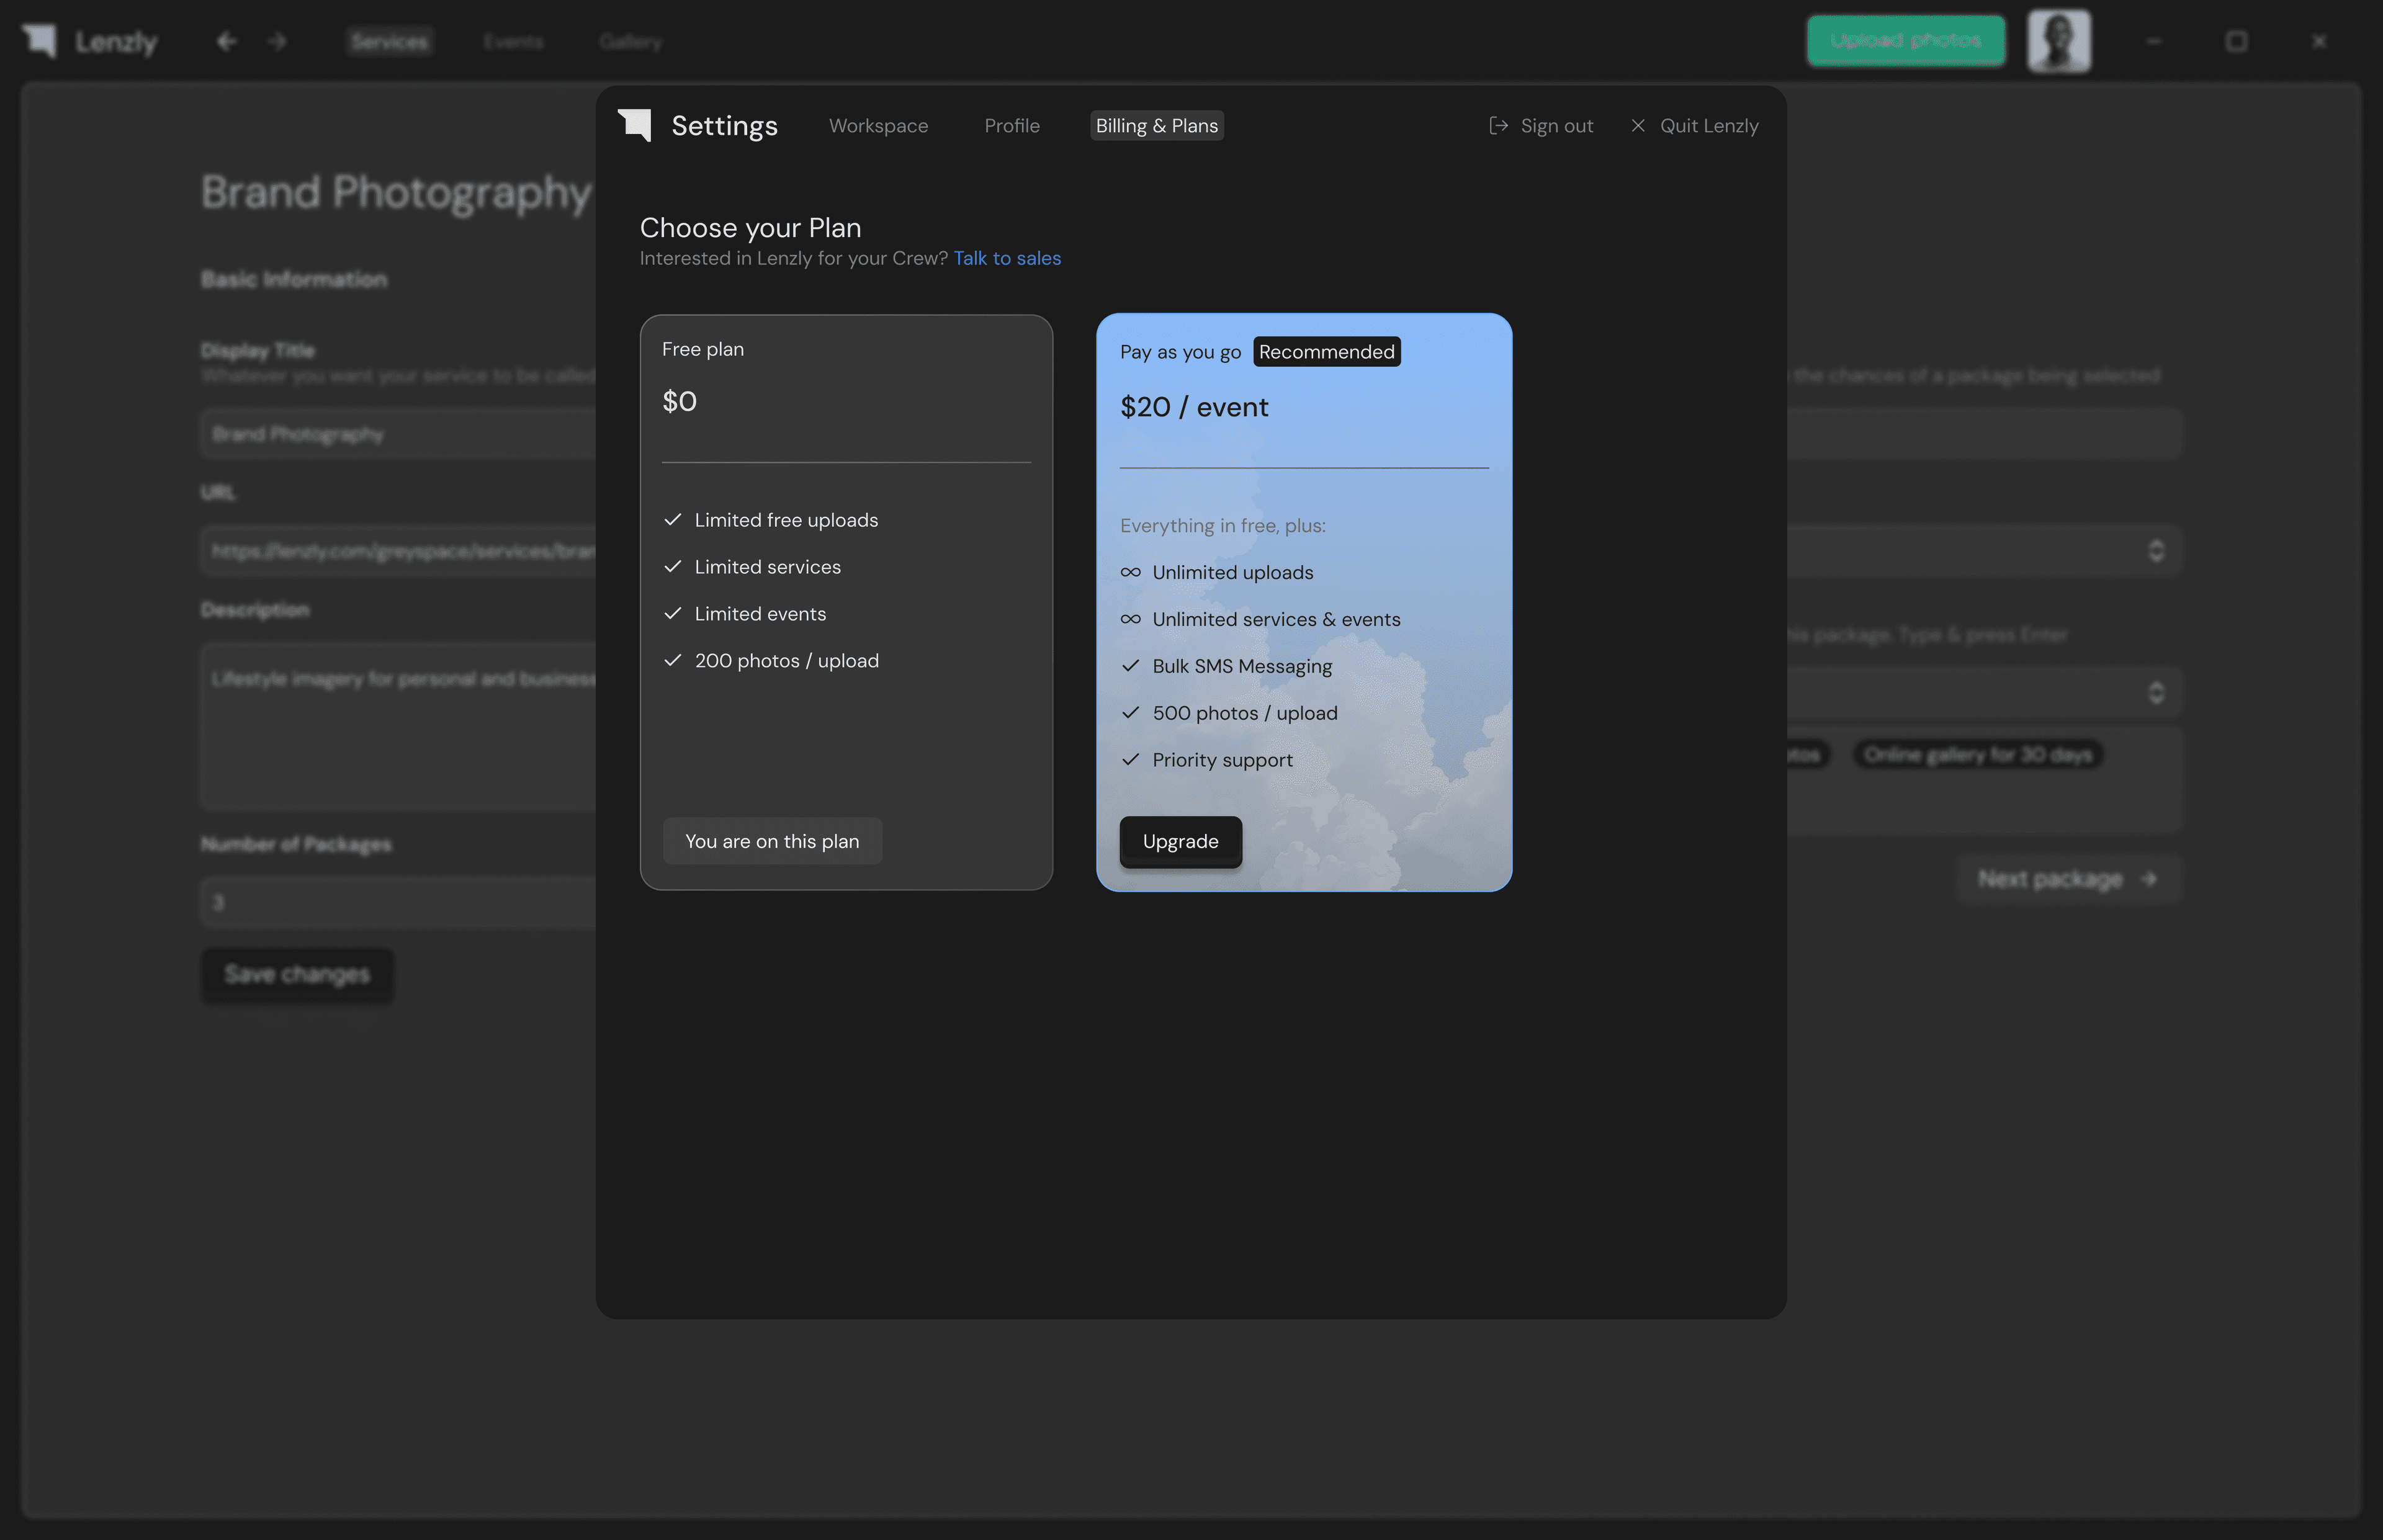This screenshot has height=1540, width=2383.
Task: Click the back arrow in top bar
Action: (x=227, y=41)
